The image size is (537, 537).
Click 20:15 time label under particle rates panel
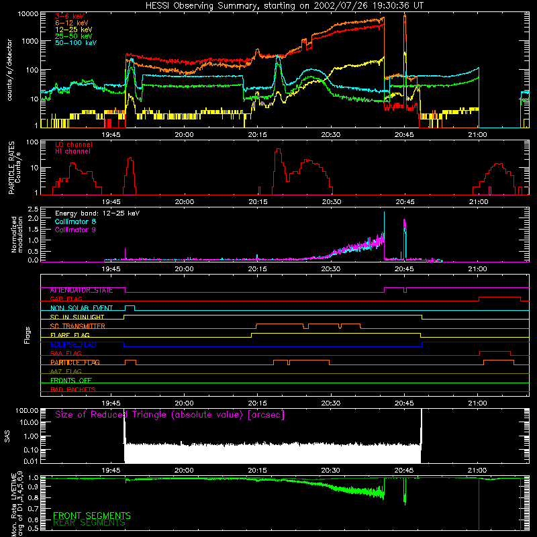(x=258, y=202)
